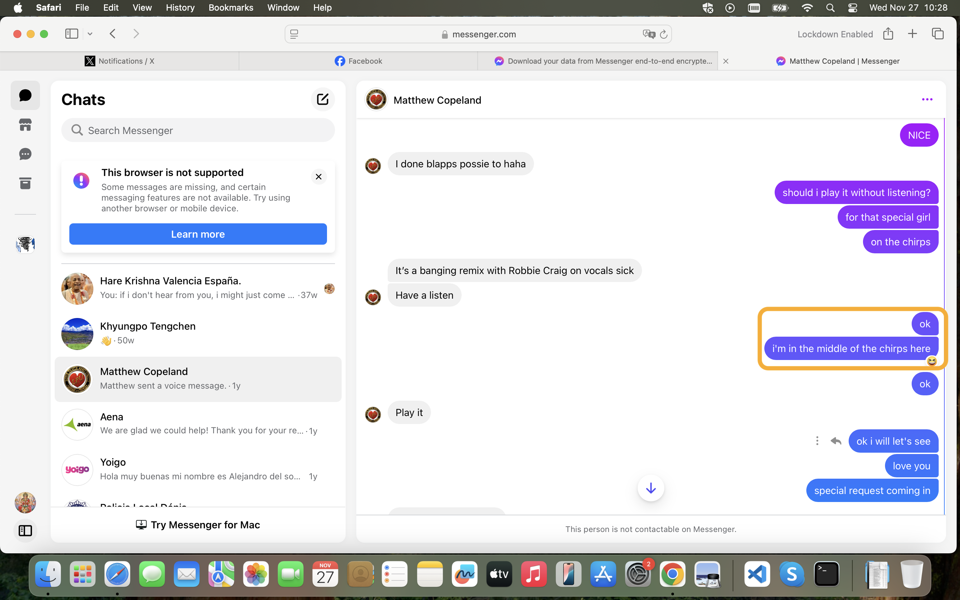Click the messenger.com address bar

coord(478,34)
